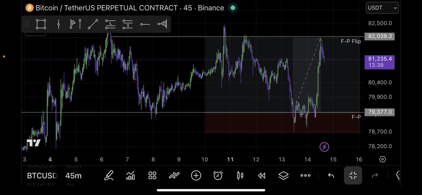Tap the orange Bitcoin symbol logo

tap(30, 8)
